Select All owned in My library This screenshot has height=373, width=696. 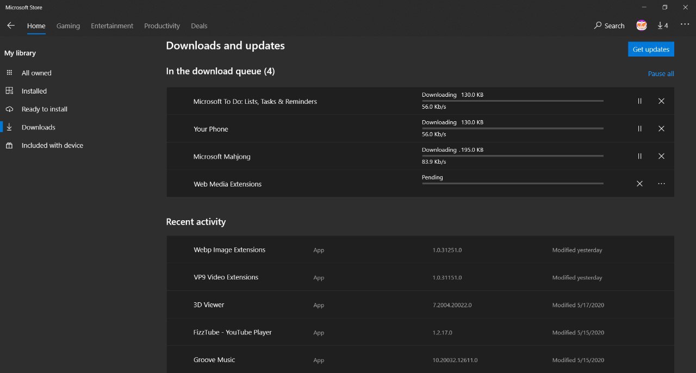(36, 73)
